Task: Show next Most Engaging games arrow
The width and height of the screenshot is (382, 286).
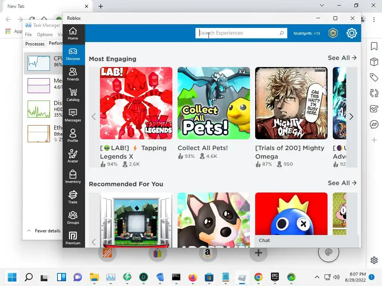Action: [x=351, y=117]
